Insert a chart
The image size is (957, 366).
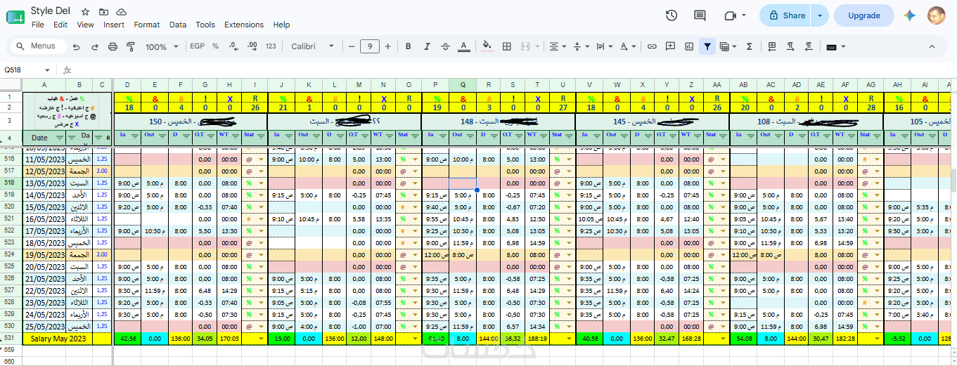(688, 46)
